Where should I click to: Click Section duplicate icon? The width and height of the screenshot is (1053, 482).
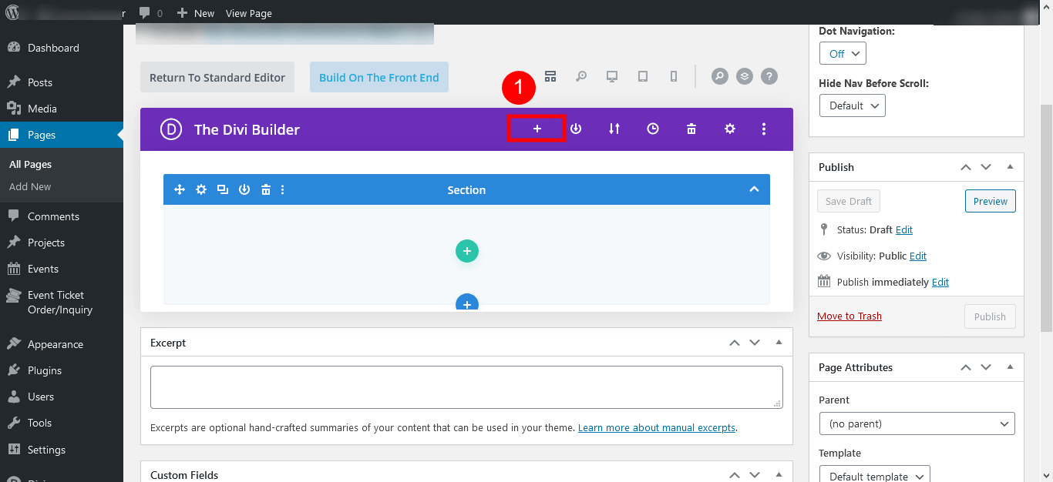(223, 189)
